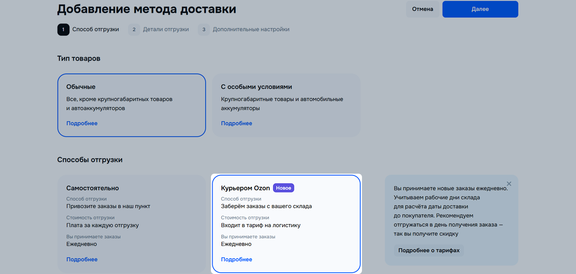Choose the С особыми условиями product type

click(286, 105)
